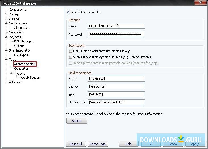Screen dimensions: 208x149
Task: Expand the Display tree node
Action: [6, 14]
